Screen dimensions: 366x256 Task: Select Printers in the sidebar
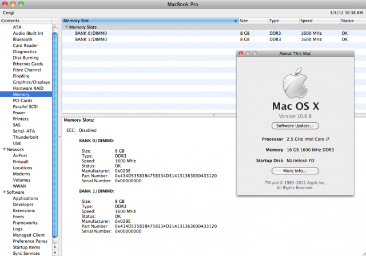21,119
